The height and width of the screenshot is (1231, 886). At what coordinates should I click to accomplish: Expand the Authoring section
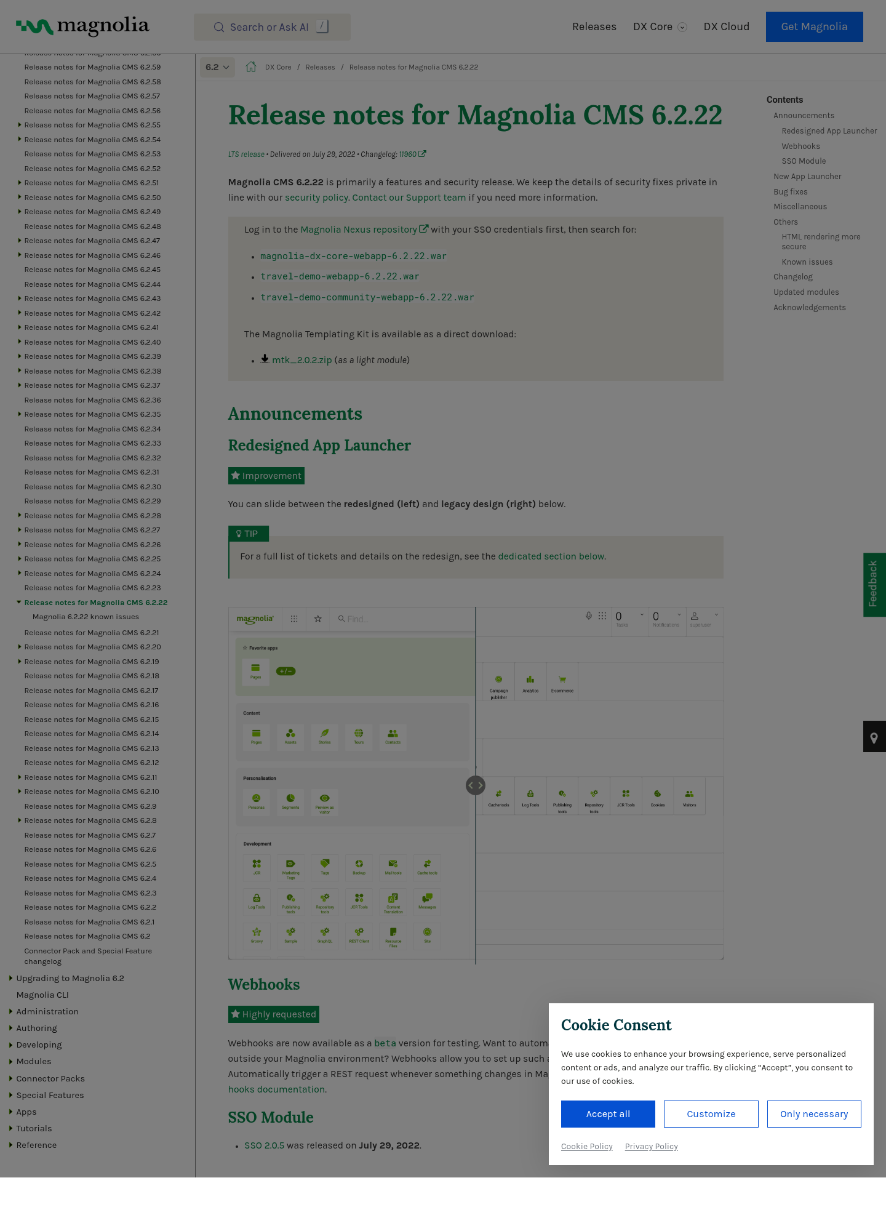pyautogui.click(x=10, y=1028)
